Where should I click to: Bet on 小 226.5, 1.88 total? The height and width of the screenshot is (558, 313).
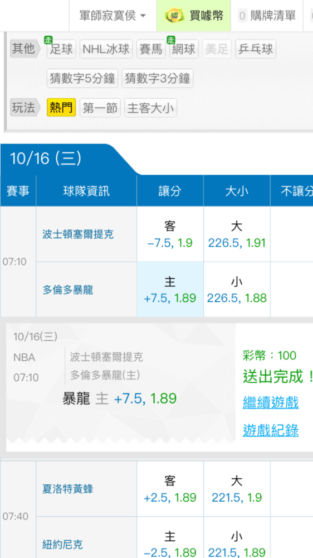pos(237,289)
